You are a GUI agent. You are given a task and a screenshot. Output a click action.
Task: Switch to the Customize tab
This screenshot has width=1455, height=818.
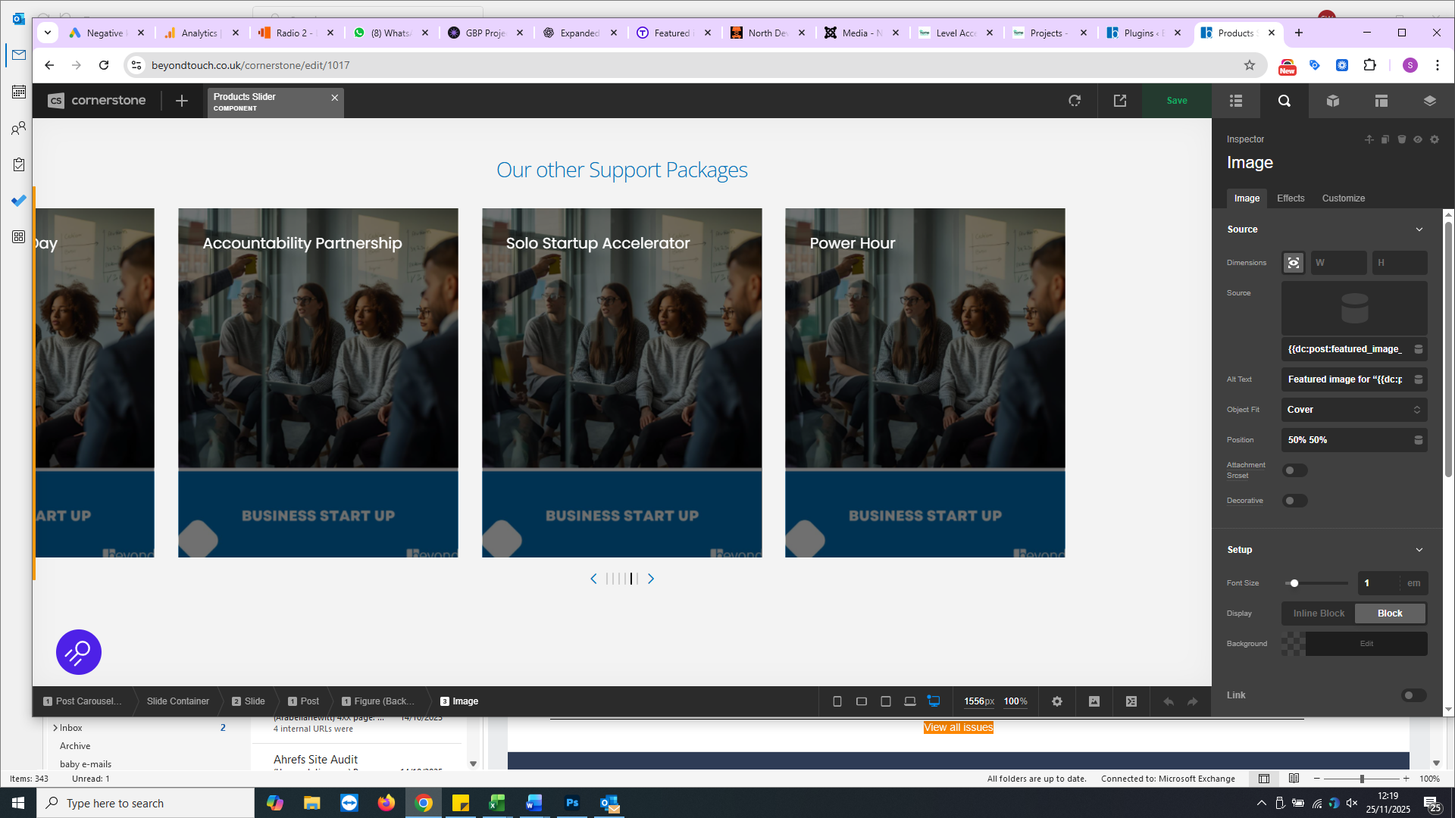(x=1344, y=198)
